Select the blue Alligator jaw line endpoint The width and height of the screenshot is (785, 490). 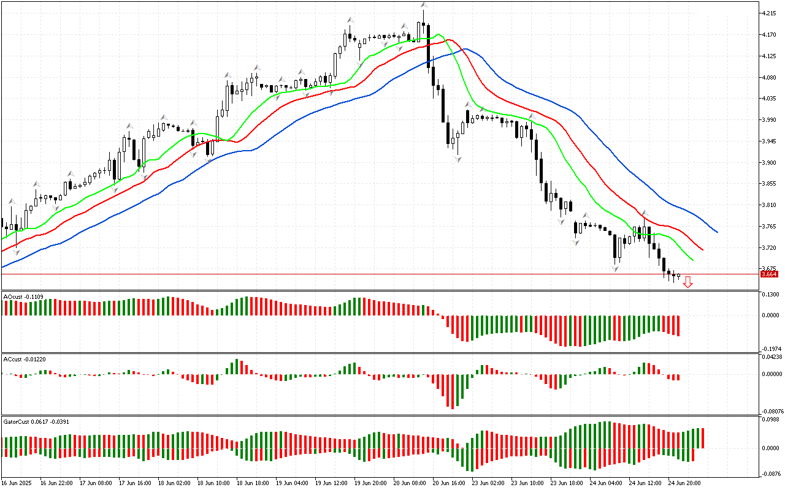[x=717, y=232]
